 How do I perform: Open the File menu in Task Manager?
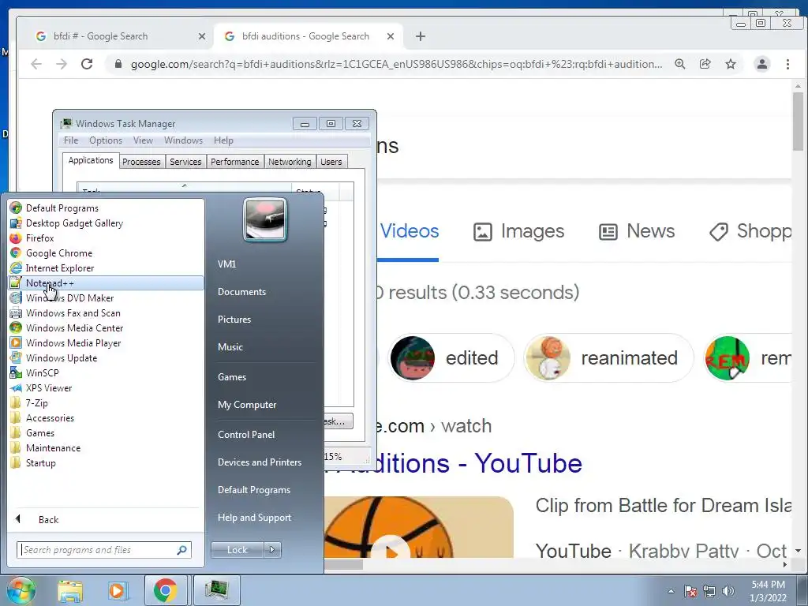click(70, 140)
